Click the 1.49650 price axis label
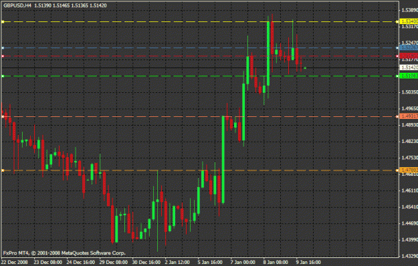 click(409, 108)
